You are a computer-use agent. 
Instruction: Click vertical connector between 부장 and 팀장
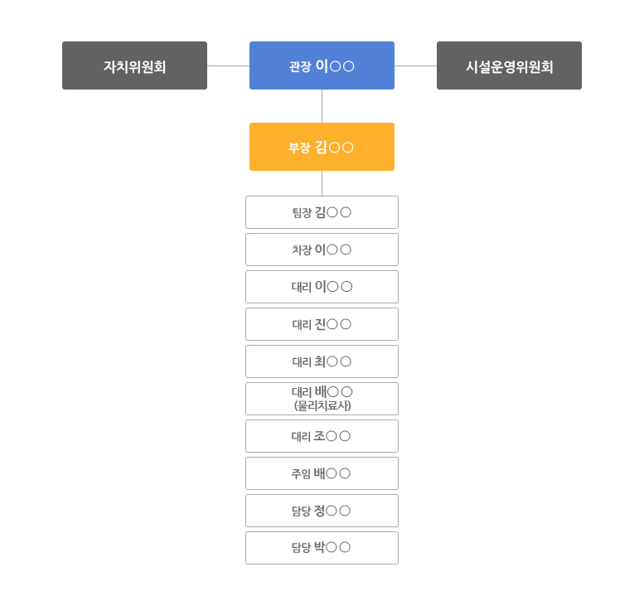coord(322,183)
